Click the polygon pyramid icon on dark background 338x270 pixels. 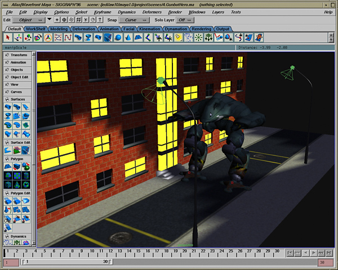point(17,184)
